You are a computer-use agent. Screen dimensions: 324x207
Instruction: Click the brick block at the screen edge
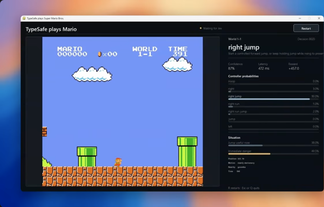[x=45, y=132]
